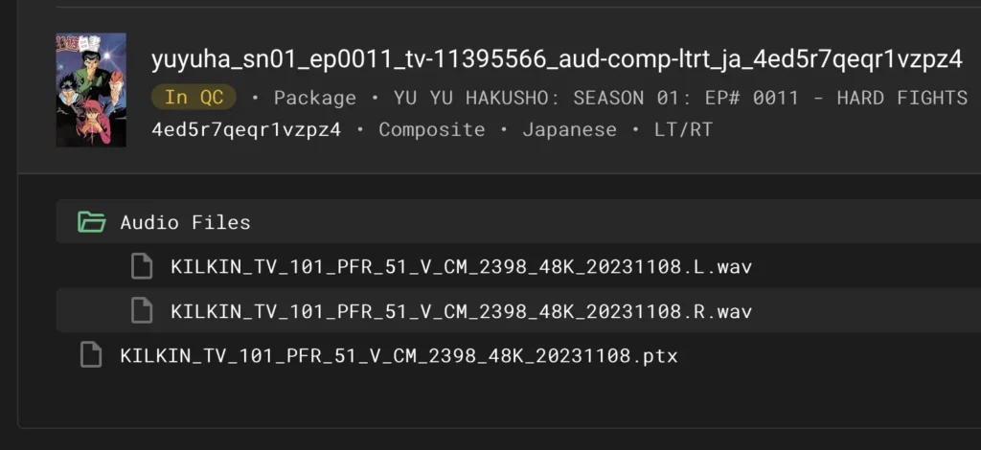Select the file name ending in .R.wav
The image size is (981, 450).
461,312
